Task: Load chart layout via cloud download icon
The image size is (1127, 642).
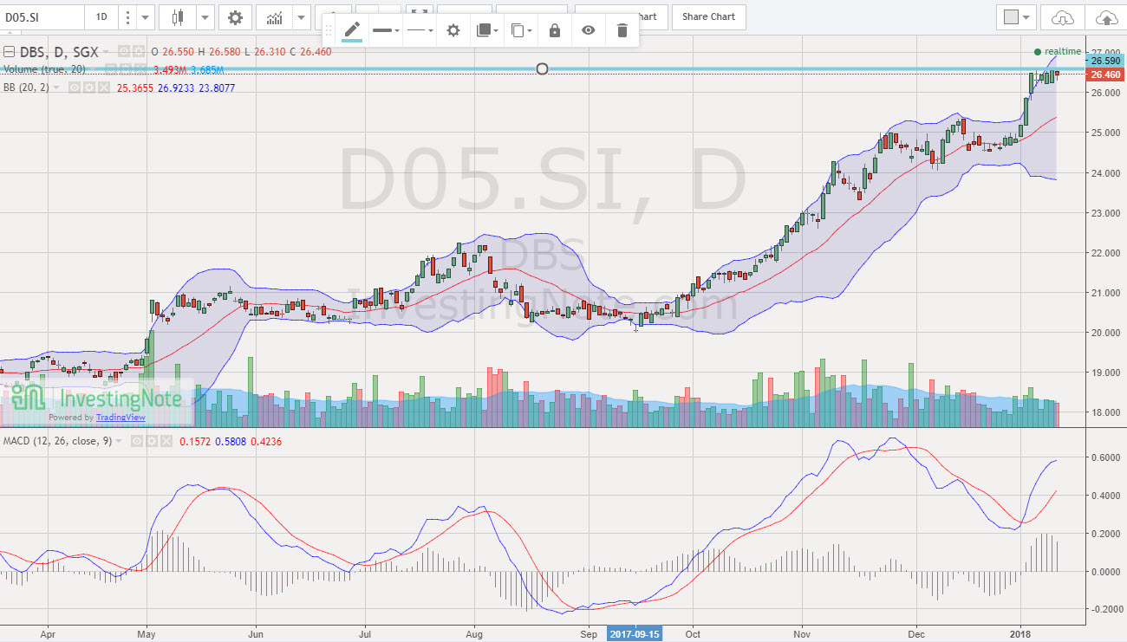Action: (1061, 16)
